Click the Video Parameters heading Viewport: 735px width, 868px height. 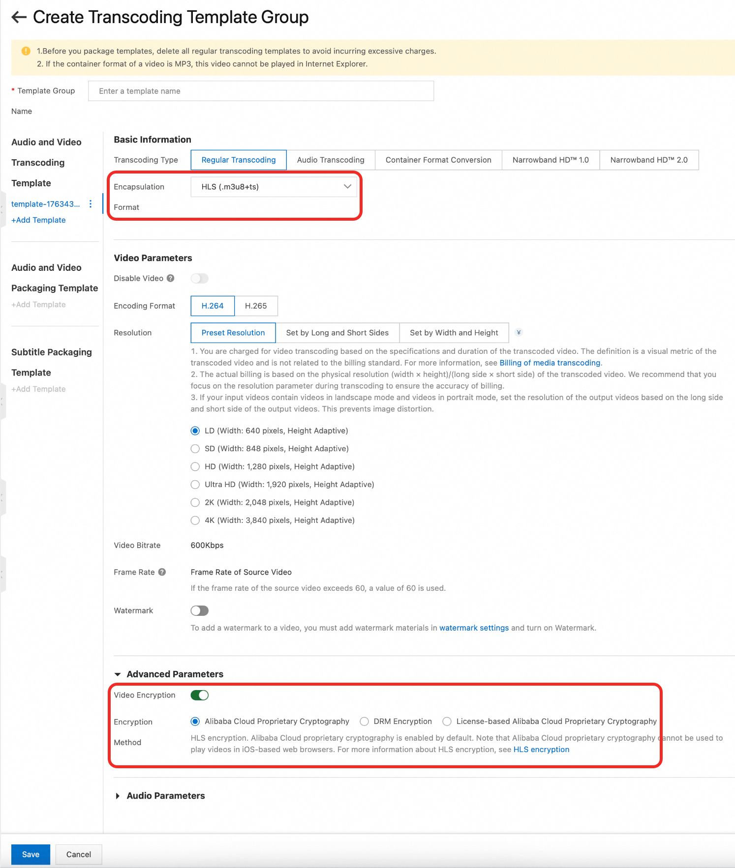coord(153,258)
